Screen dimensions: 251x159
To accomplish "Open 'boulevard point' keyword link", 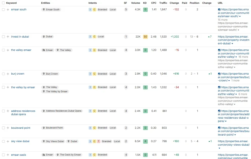I will click(x=21, y=128).
